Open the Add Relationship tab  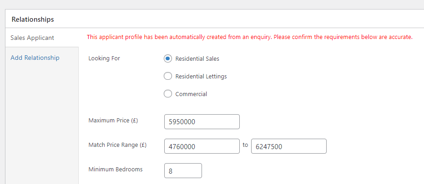pos(35,58)
